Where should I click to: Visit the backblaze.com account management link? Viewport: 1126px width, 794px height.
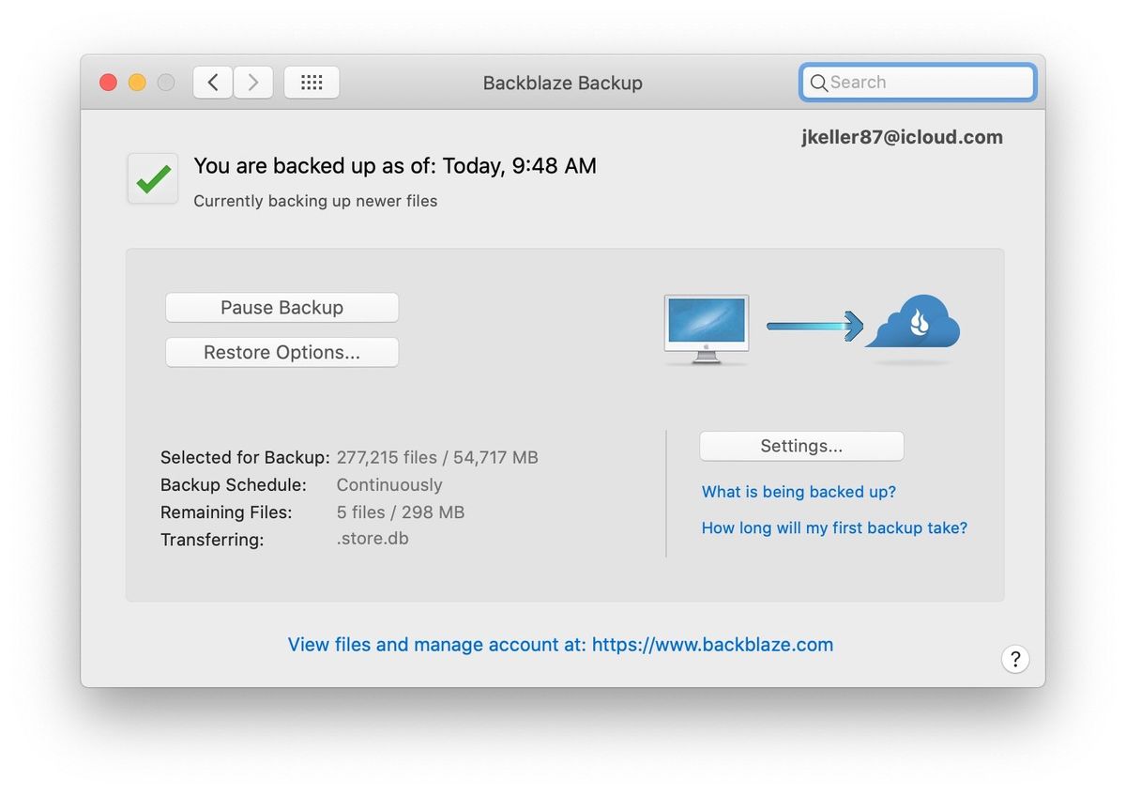[559, 645]
